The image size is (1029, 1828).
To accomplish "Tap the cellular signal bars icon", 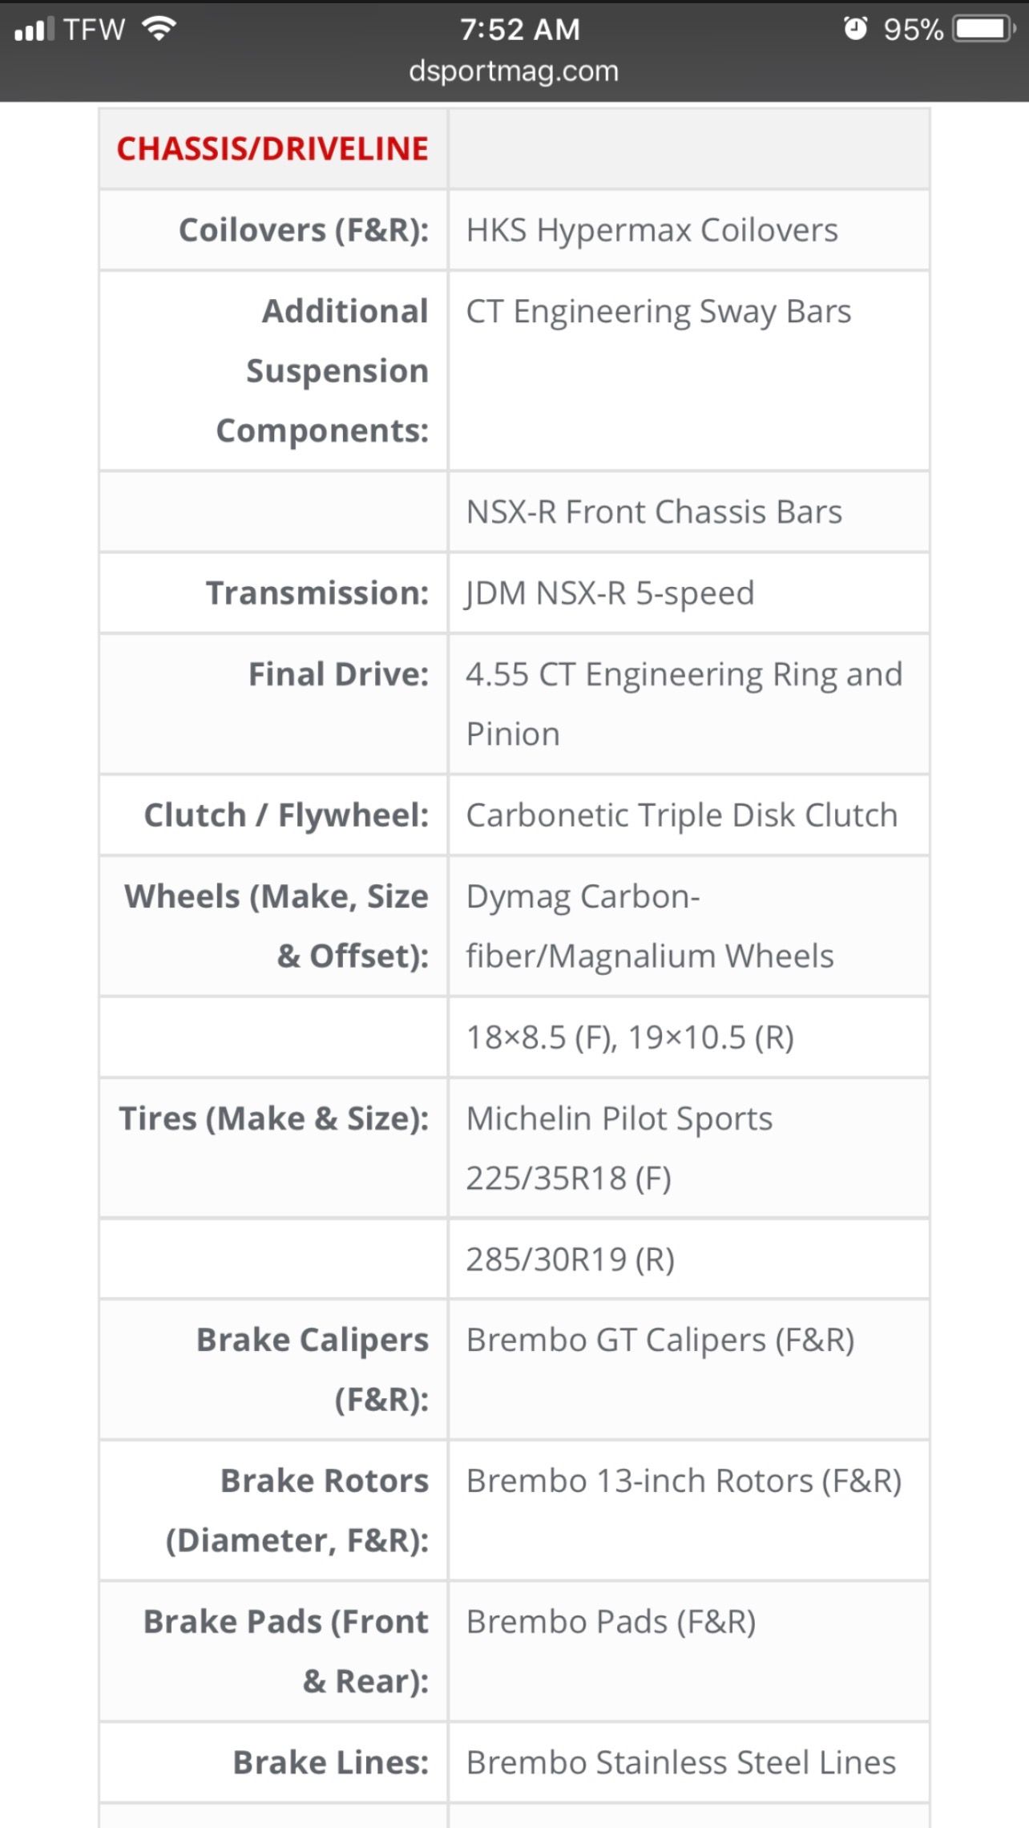I will (34, 30).
